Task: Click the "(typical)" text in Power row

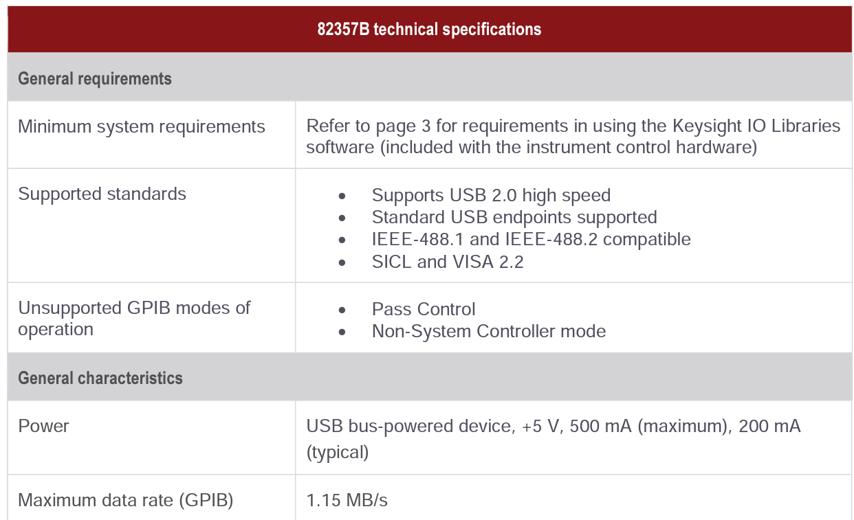Action: click(x=338, y=453)
